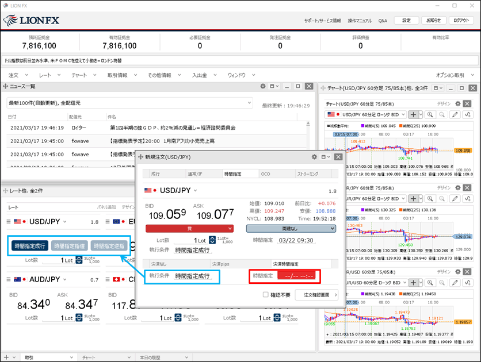Click Lot stepper arrows in order dialog

tap(212, 240)
